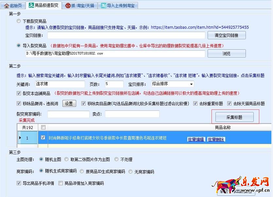
Task: Open the 导入上传到淘宝 tab
Action: 118,6
